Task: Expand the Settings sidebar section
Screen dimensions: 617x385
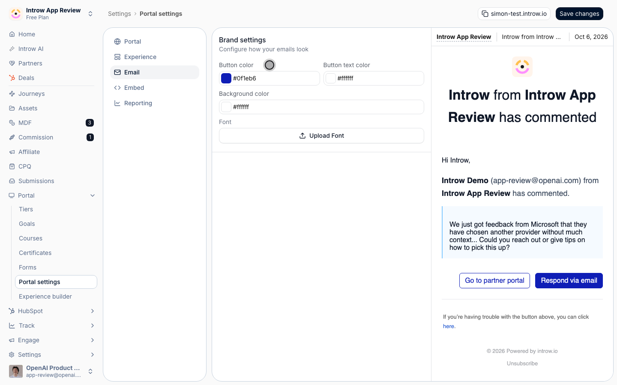Action: 51,355
